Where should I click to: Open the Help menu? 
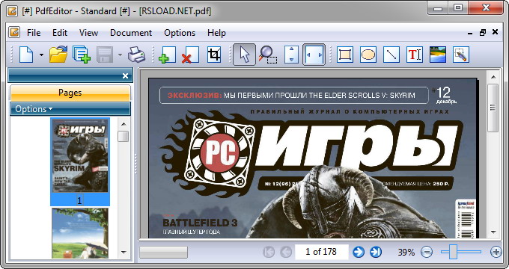click(216, 33)
